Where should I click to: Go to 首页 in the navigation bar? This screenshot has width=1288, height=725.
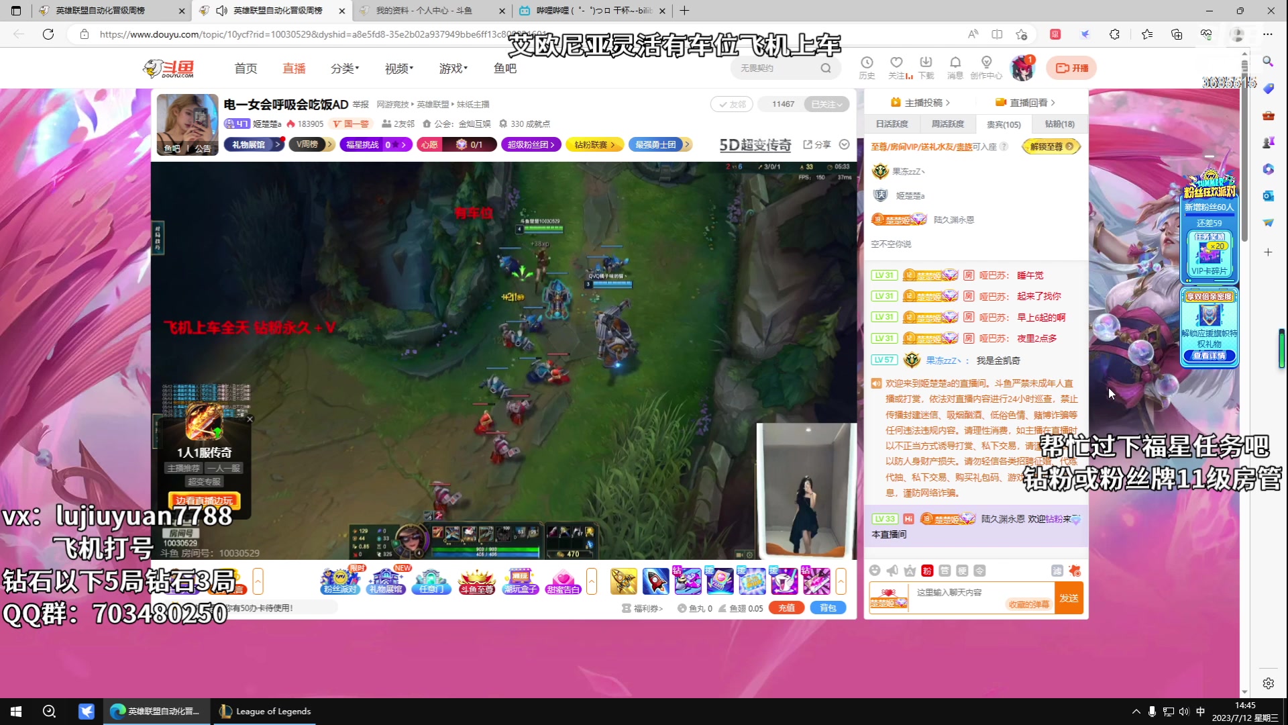point(246,68)
